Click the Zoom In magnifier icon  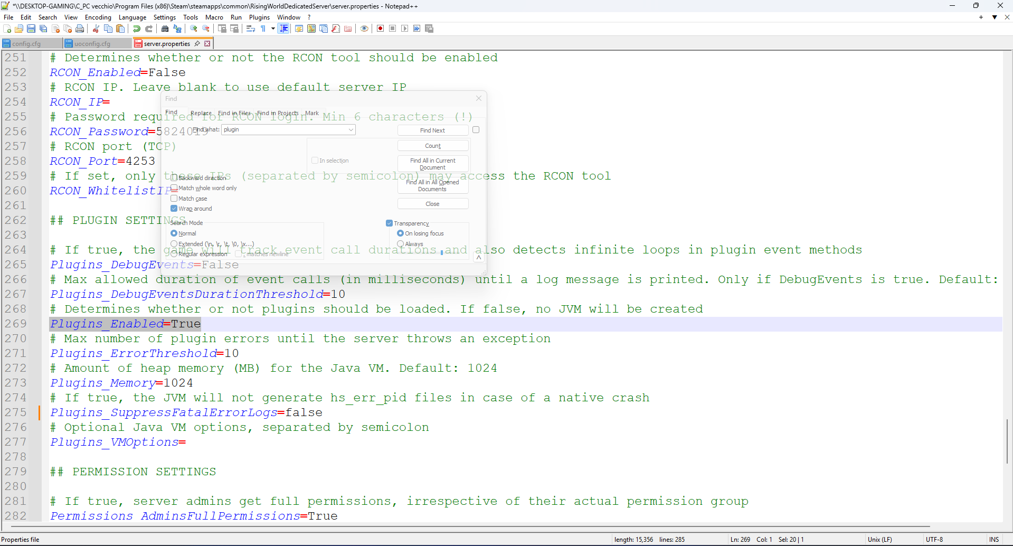[194, 29]
